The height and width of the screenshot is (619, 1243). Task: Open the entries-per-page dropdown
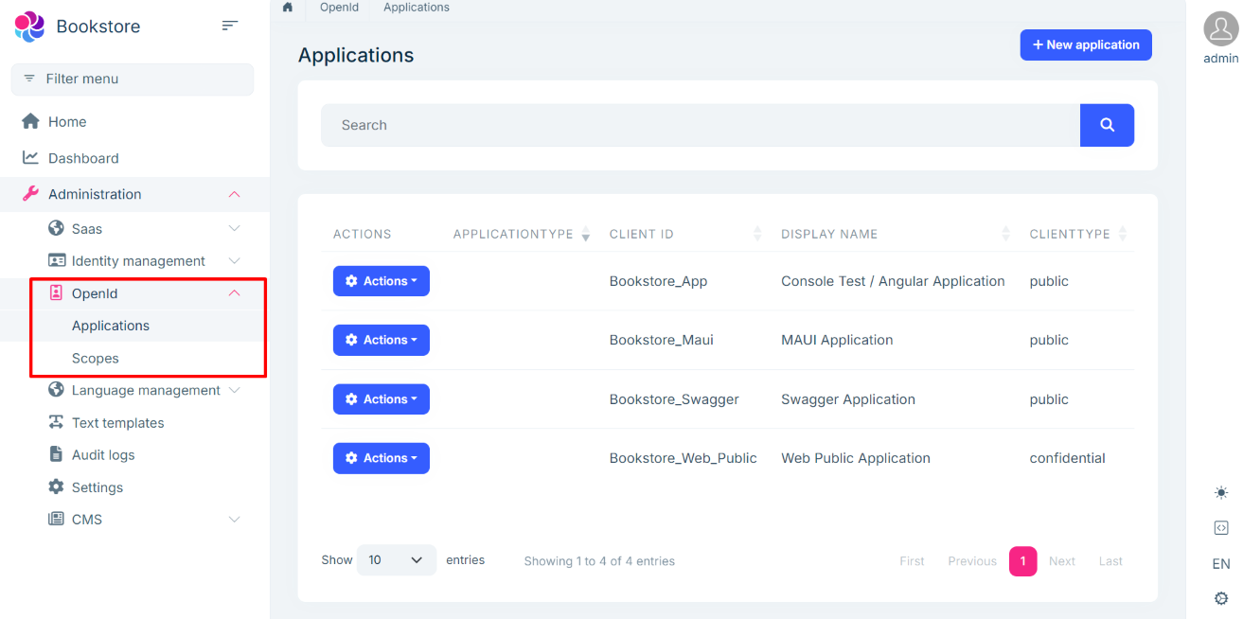tap(396, 560)
